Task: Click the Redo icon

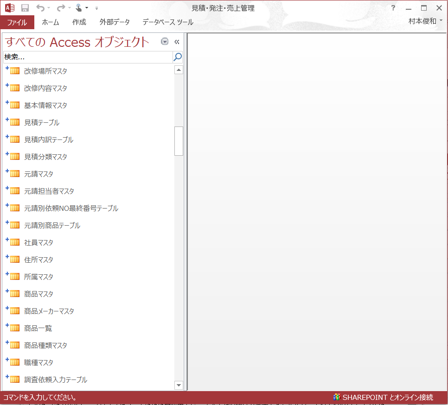Action: pos(60,8)
